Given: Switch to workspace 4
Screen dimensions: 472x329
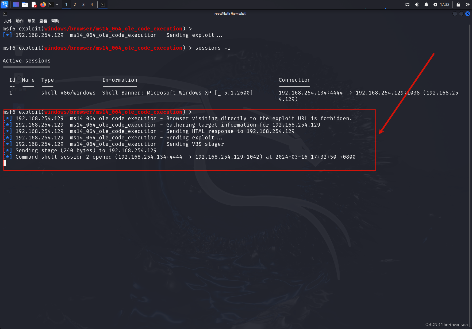Looking at the screenshot, I should pos(92,5).
